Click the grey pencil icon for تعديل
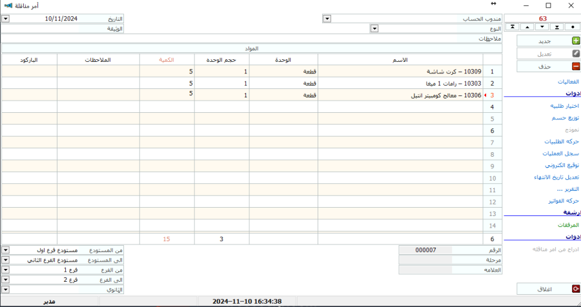 (x=575, y=54)
